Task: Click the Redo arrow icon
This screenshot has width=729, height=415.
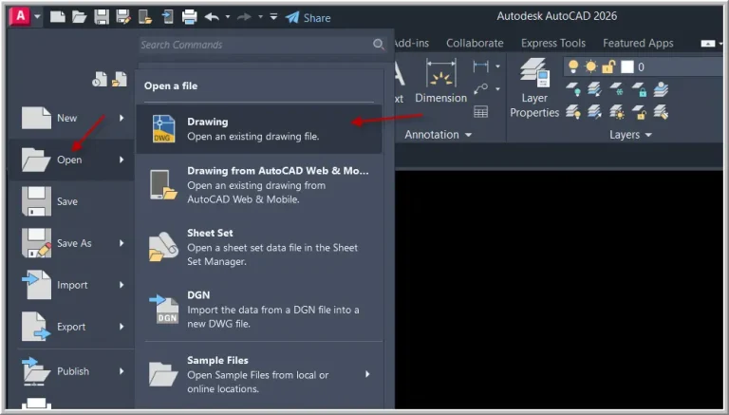Action: pyautogui.click(x=244, y=17)
